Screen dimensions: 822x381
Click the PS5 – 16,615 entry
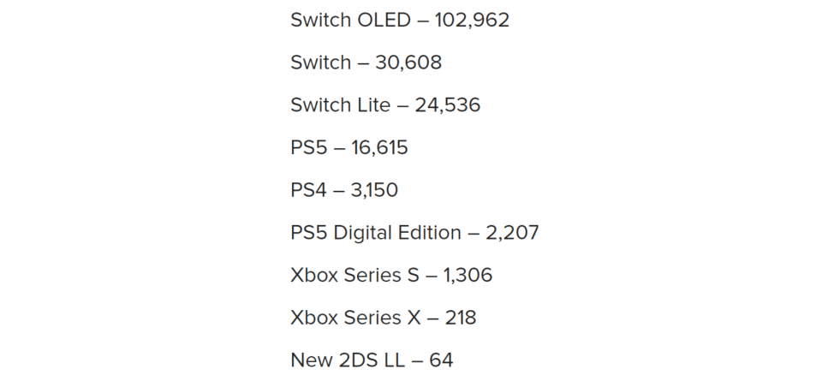[x=349, y=147]
